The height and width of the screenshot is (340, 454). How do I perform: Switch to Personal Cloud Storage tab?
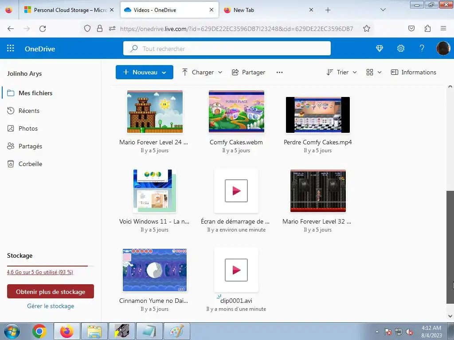coord(66,10)
